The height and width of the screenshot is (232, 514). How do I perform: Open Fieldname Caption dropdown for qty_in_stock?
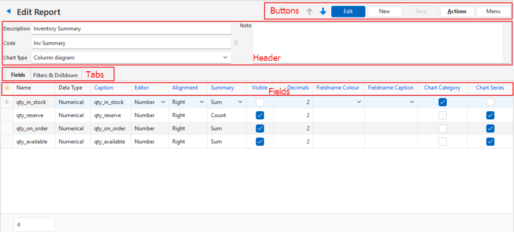(x=412, y=102)
